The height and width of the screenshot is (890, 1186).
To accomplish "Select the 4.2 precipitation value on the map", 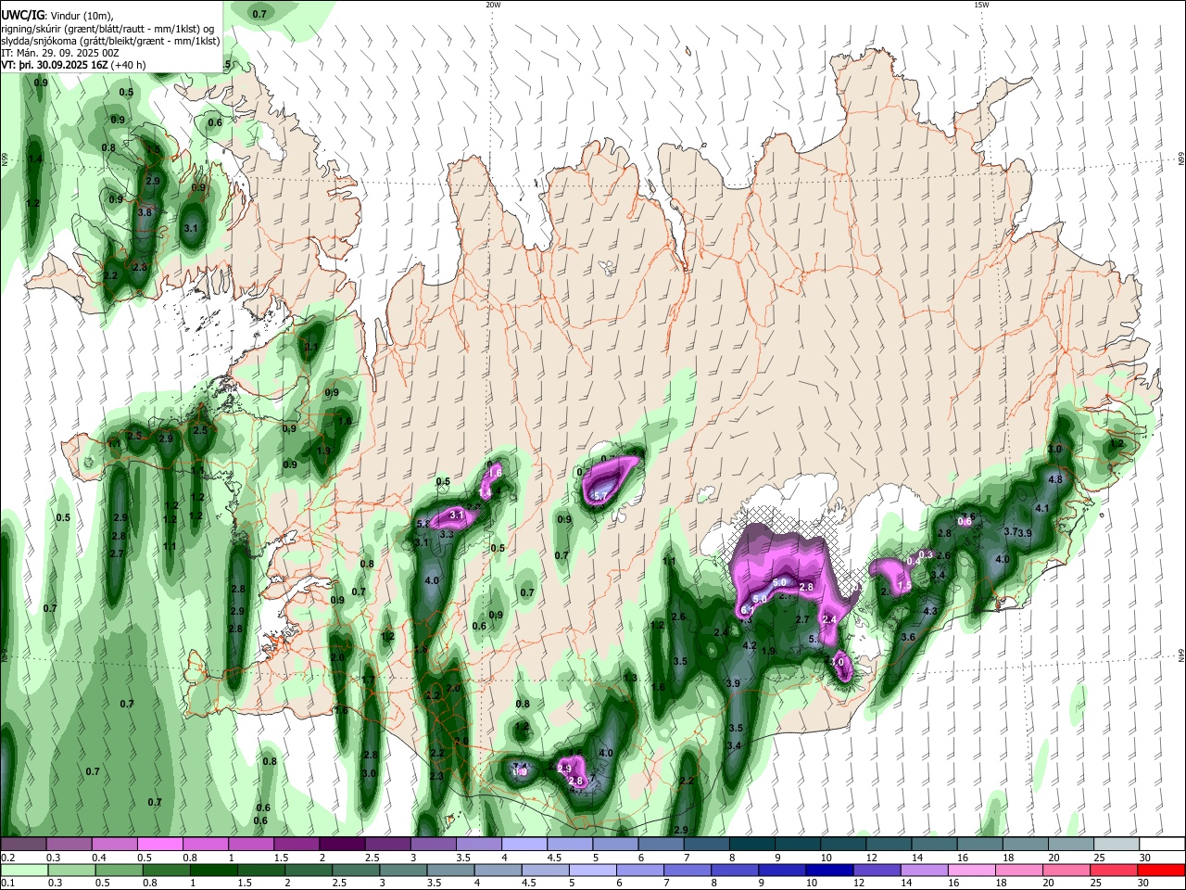I will pyautogui.click(x=751, y=646).
